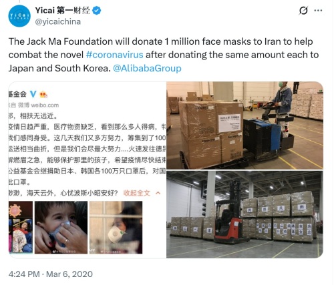
Task: Click the Weibo crown member badge
Action: [x=43, y=95]
